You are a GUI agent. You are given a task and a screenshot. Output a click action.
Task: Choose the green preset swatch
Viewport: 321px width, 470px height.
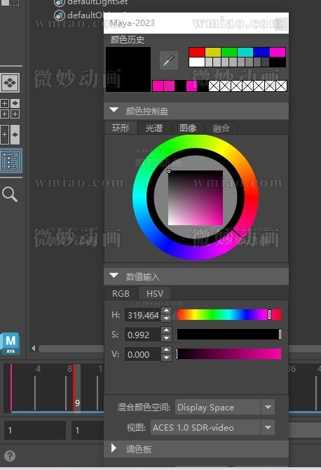(229, 52)
